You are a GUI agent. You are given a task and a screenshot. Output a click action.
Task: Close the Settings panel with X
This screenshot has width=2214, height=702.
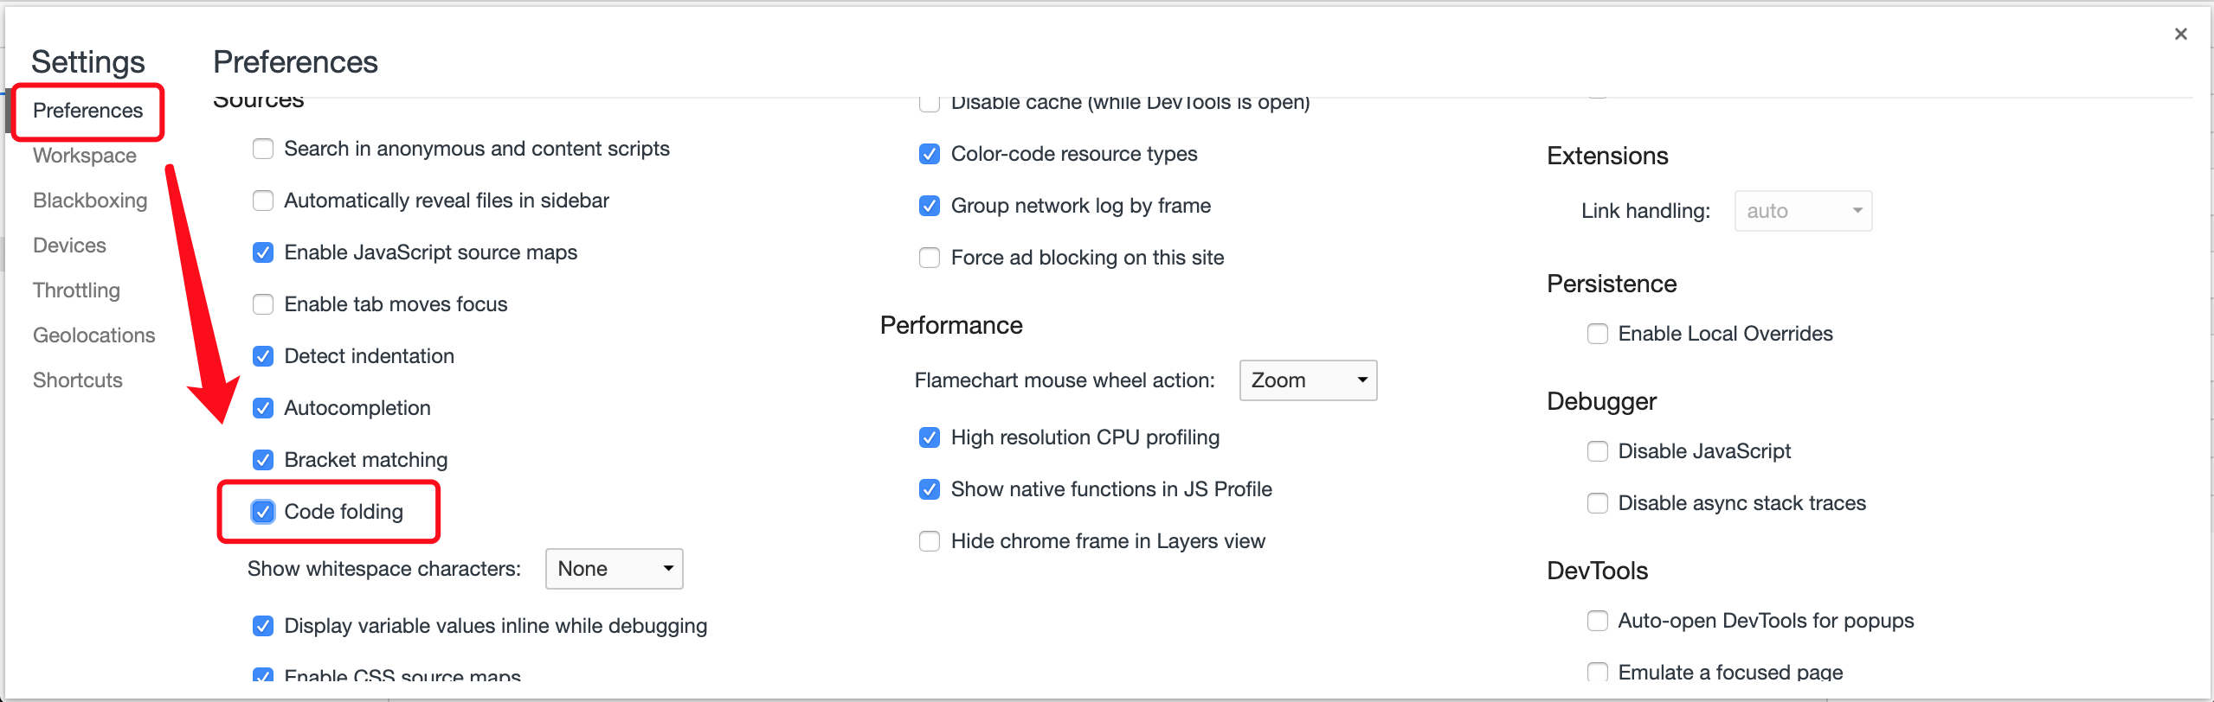click(2180, 34)
